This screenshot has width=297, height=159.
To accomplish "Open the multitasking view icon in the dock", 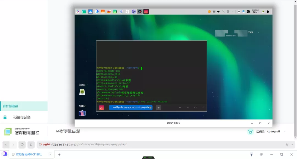I will (84, 12).
